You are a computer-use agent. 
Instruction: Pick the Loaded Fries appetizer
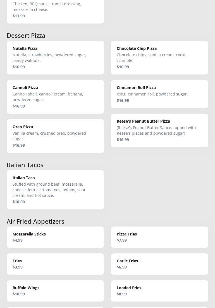pos(159,291)
